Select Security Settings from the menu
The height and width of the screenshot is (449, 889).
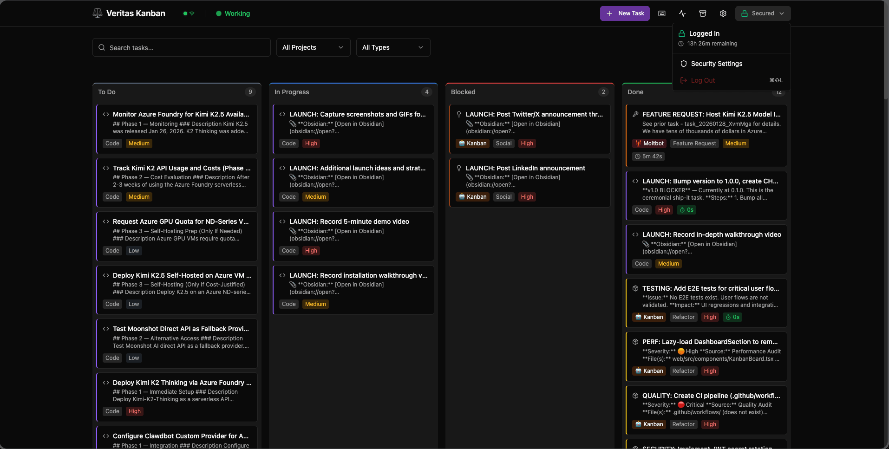pos(716,64)
